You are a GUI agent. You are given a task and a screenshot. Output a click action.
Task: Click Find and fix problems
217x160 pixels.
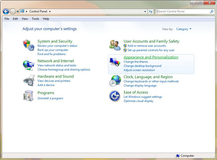(51, 54)
